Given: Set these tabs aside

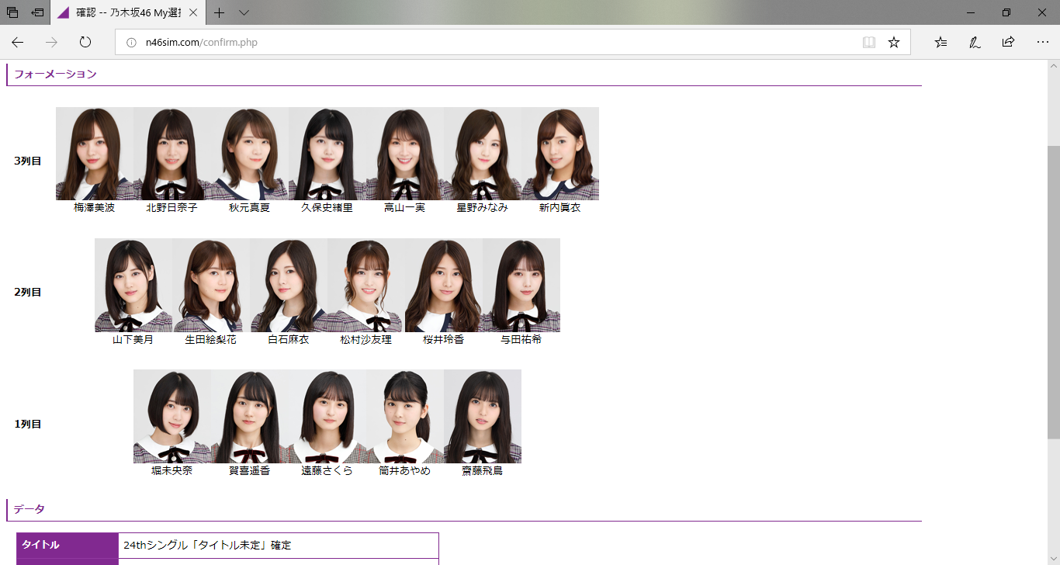Looking at the screenshot, I should pos(37,12).
